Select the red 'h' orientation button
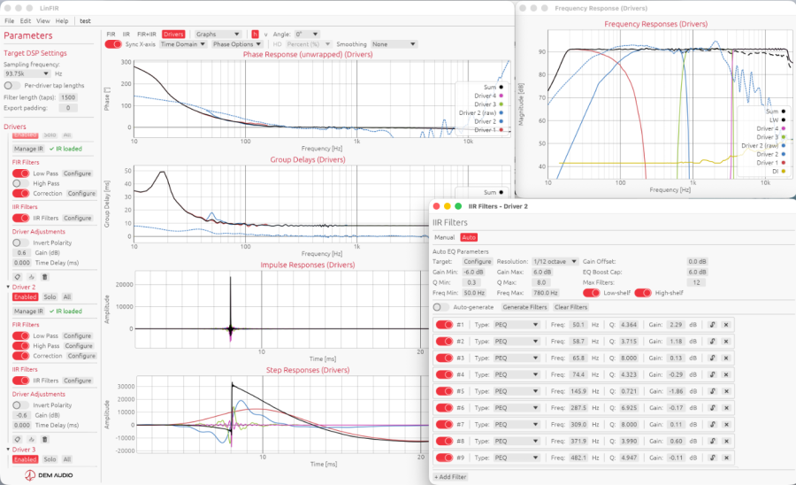The height and width of the screenshot is (485, 796). click(255, 34)
